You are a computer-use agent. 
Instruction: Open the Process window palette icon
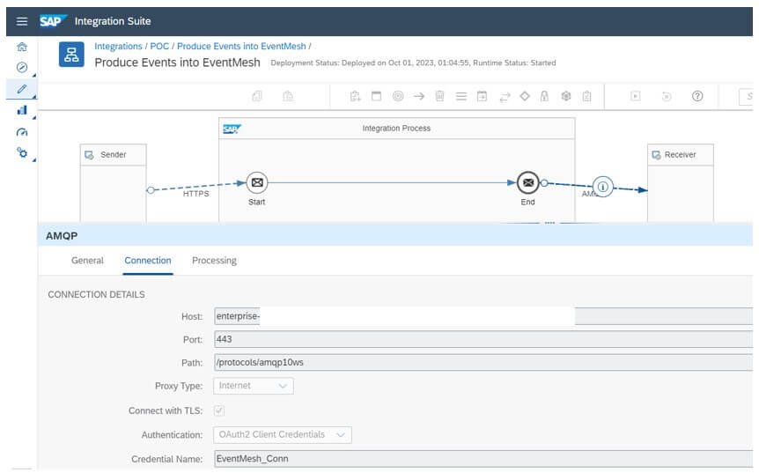coord(376,96)
